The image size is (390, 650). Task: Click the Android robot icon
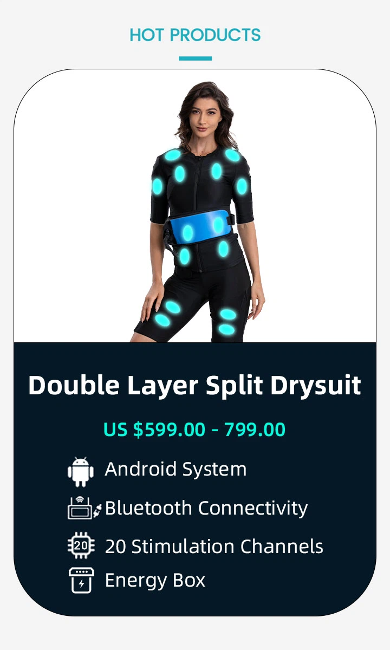[x=81, y=471]
